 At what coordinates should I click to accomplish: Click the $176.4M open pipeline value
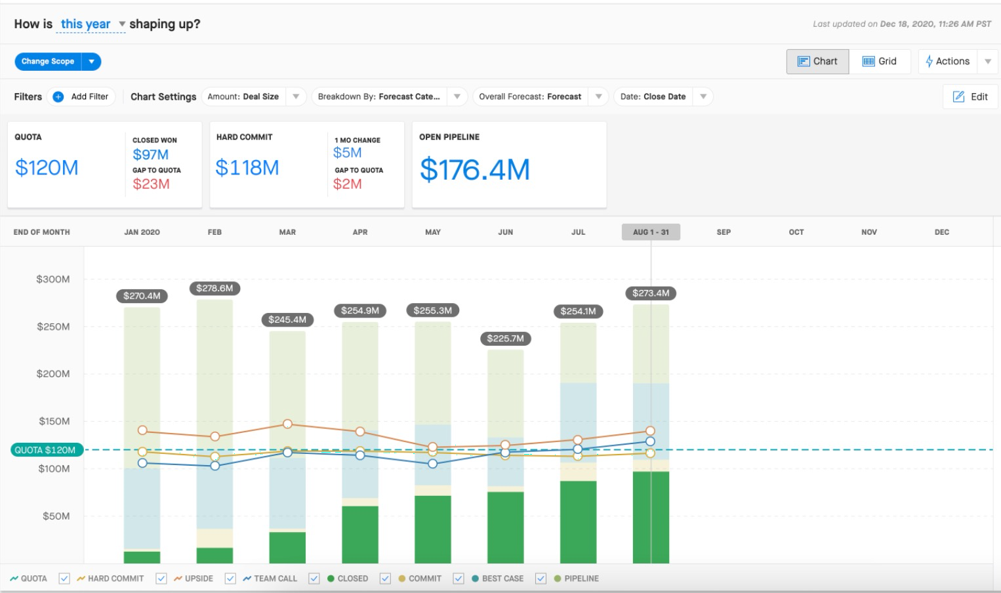coord(475,170)
